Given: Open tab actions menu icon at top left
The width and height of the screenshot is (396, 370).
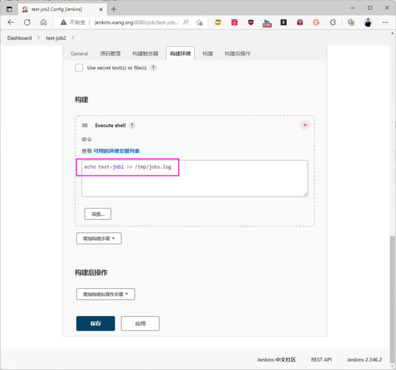Looking at the screenshot, I should pyautogui.click(x=9, y=10).
